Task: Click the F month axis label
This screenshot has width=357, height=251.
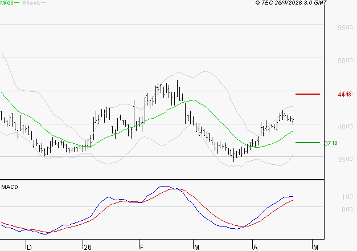Action: pos(142,248)
